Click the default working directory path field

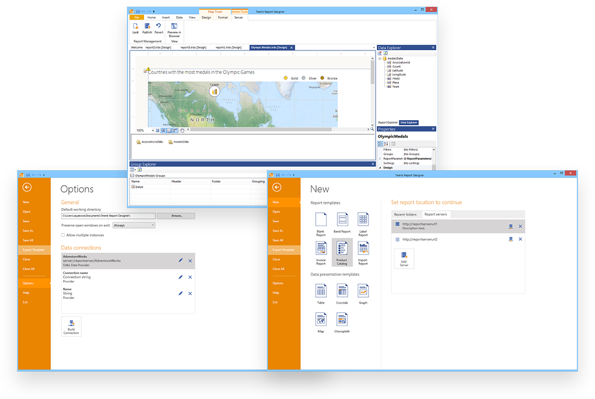(108, 216)
